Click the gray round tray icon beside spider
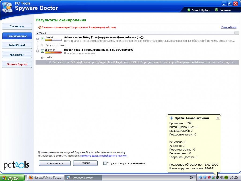The height and width of the screenshot is (181, 241). pyautogui.click(x=221, y=178)
